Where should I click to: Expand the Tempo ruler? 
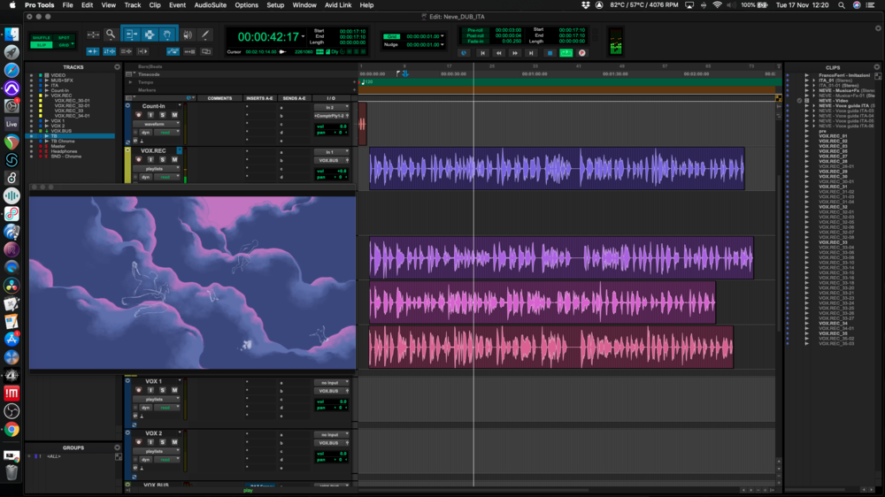[x=130, y=82]
